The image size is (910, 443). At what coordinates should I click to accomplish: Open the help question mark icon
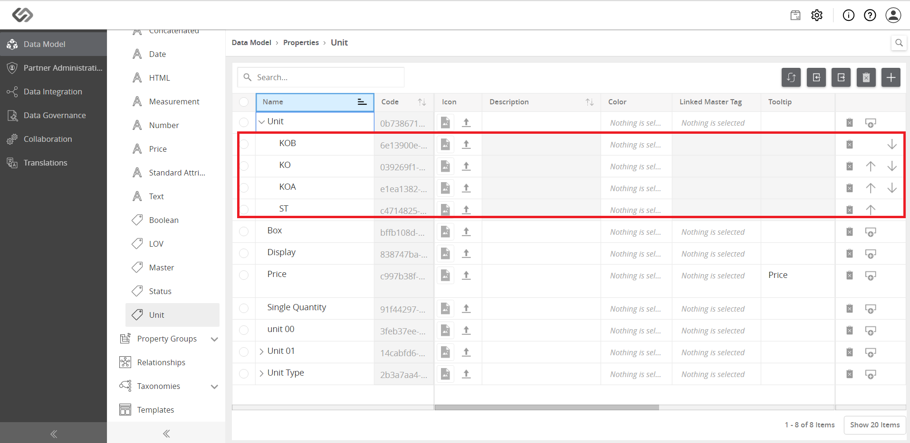[x=870, y=15]
